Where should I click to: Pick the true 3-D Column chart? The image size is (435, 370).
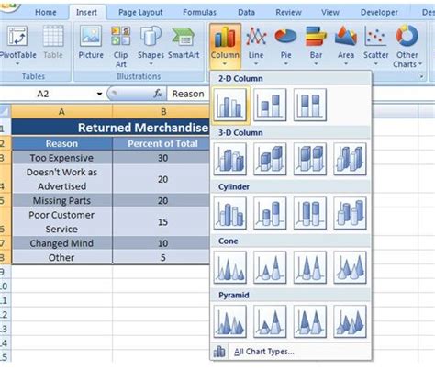pyautogui.click(x=350, y=159)
